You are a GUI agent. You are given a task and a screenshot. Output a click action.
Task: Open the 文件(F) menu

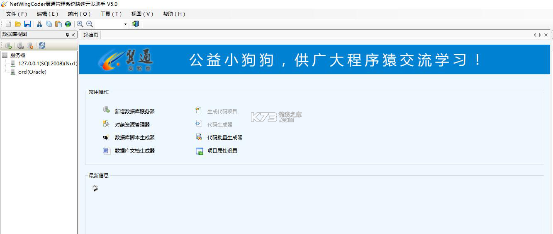point(17,14)
